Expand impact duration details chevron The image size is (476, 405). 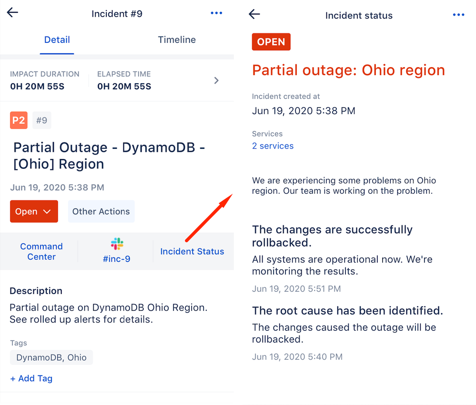[216, 80]
